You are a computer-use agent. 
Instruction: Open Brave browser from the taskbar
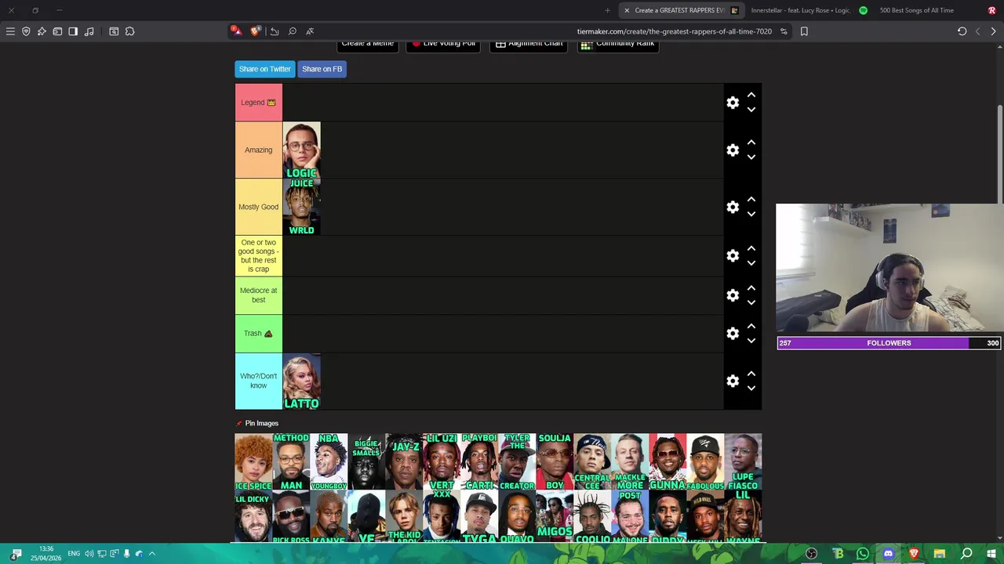coord(914,554)
